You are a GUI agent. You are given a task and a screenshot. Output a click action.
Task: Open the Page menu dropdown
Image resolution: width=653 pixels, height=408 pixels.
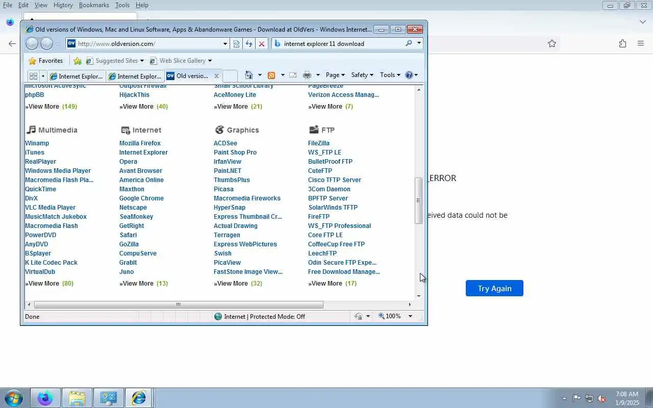[335, 75]
